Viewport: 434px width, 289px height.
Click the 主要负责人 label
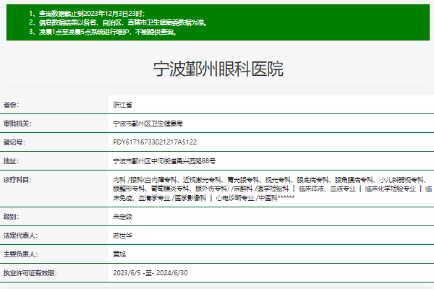tap(20, 254)
